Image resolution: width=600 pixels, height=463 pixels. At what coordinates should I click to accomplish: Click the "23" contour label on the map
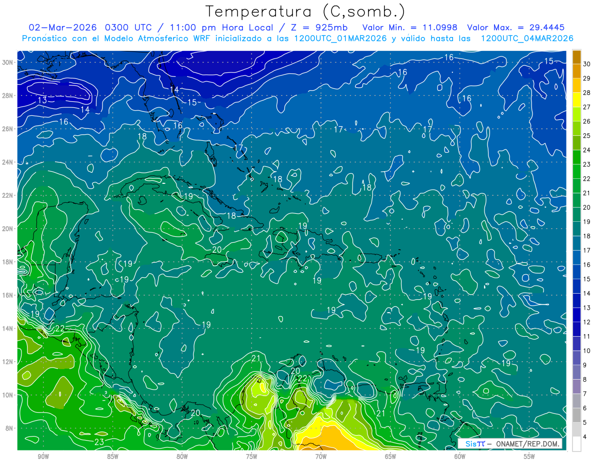(99, 442)
